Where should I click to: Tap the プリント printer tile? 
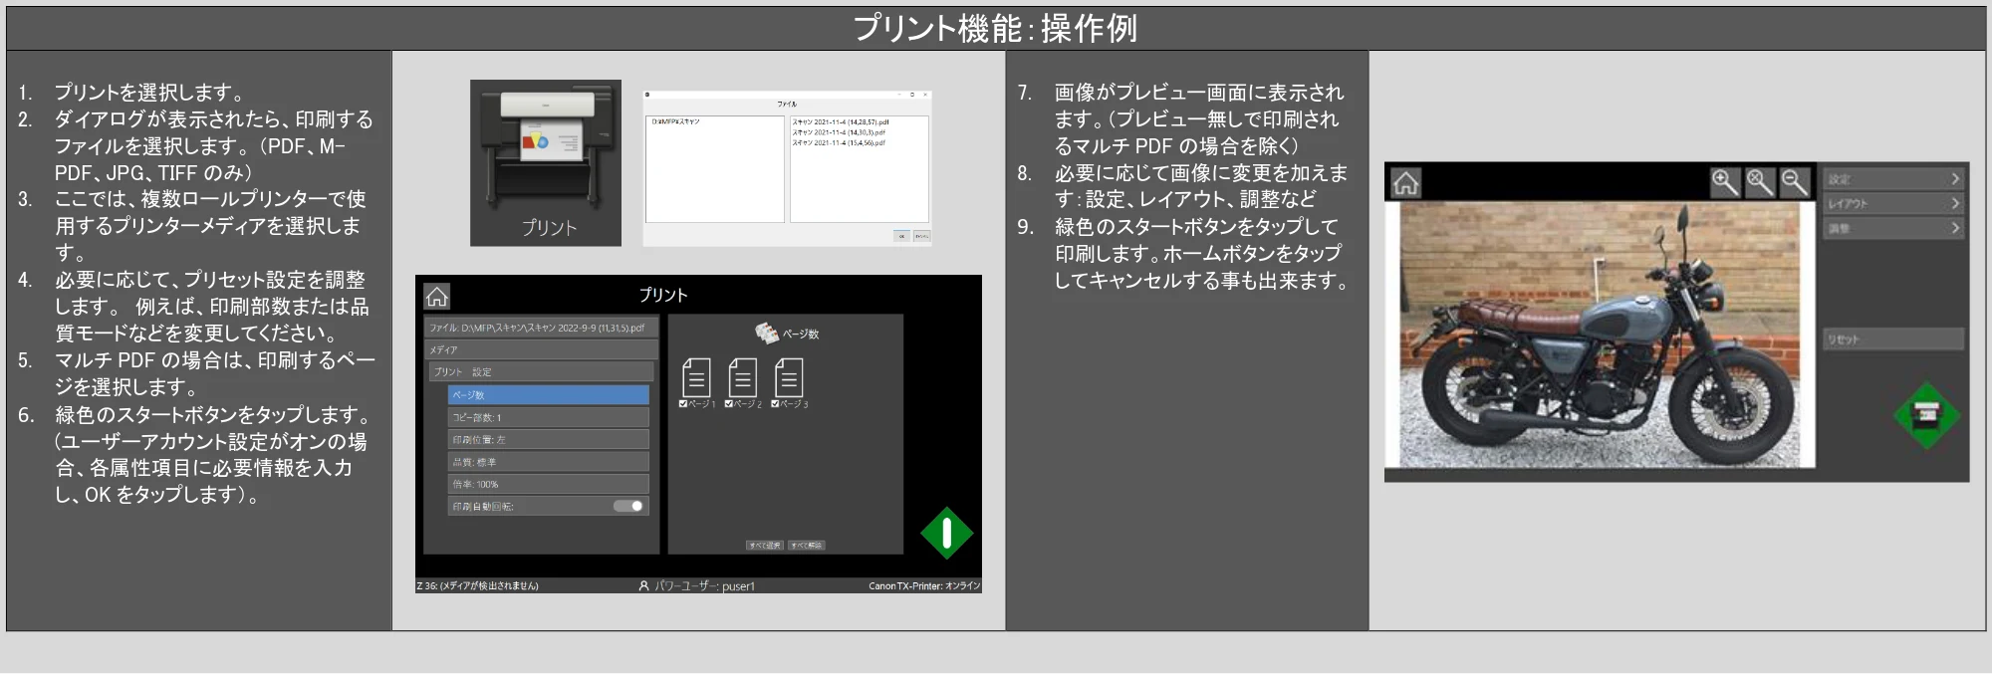pyautogui.click(x=546, y=162)
